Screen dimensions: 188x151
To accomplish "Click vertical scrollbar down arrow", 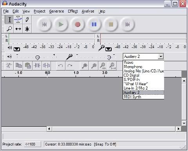I will coord(184,123).
